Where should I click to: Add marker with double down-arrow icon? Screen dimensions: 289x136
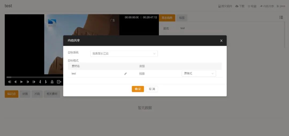click(52, 82)
